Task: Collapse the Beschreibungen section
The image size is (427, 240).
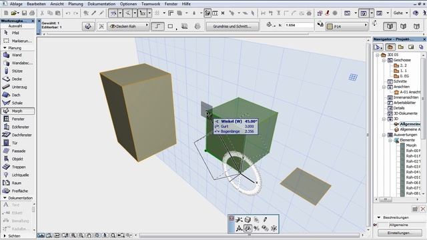Action: [379, 217]
